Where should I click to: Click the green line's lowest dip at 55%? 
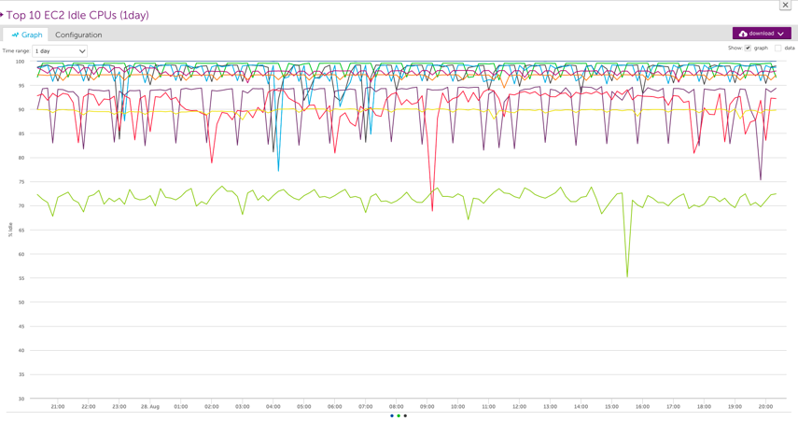[627, 275]
